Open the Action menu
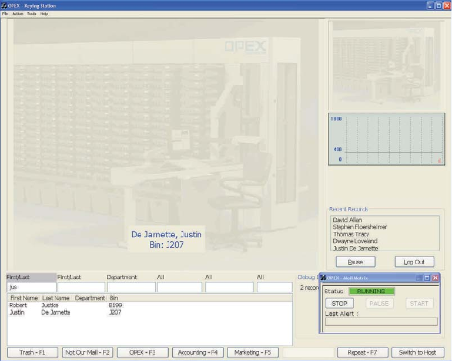452x361 pixels. [x=18, y=14]
